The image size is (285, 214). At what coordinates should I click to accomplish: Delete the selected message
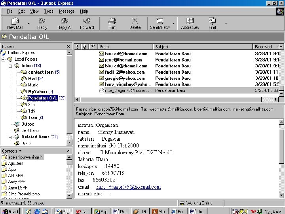click(135, 23)
